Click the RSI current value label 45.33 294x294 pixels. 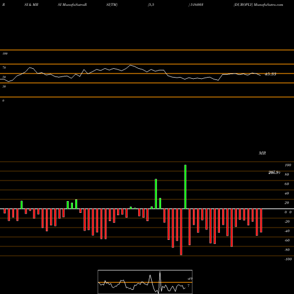coord(270,74)
